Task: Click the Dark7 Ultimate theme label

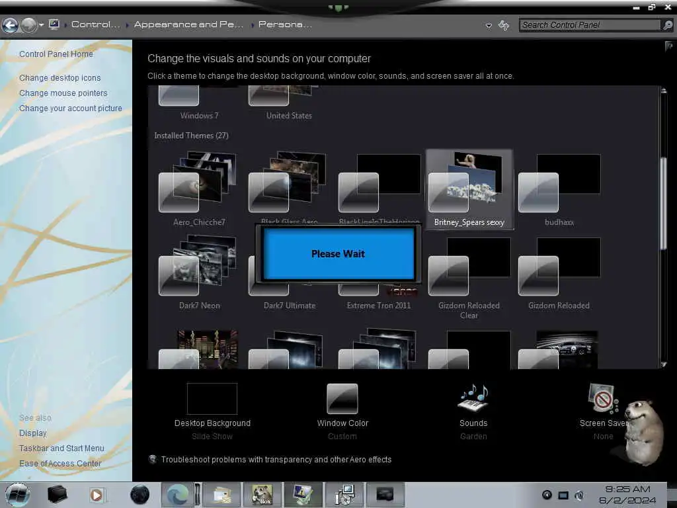Action: tap(290, 306)
